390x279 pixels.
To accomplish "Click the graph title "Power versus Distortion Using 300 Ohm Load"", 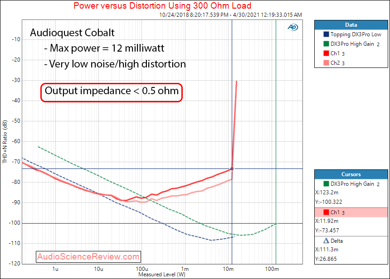I will [x=162, y=5].
